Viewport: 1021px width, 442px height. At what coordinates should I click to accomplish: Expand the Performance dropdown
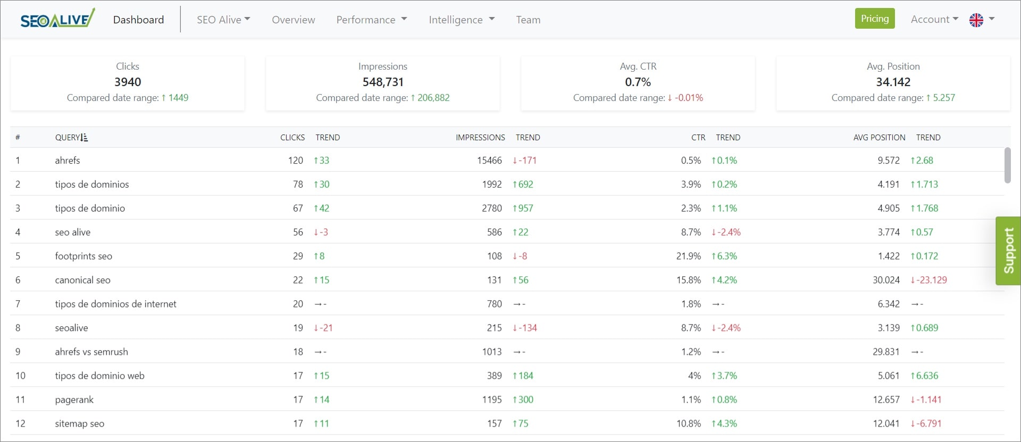[x=372, y=20]
